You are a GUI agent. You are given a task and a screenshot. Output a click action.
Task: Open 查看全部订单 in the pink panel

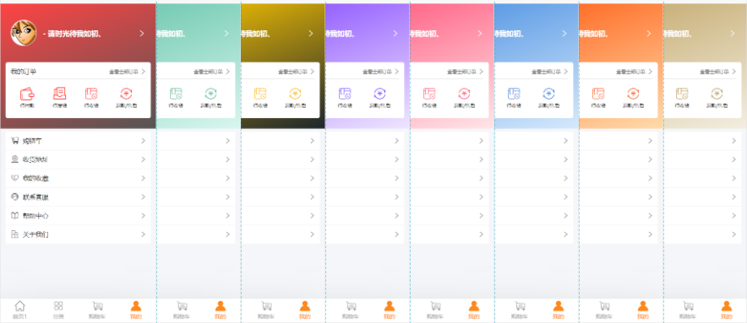click(x=465, y=72)
